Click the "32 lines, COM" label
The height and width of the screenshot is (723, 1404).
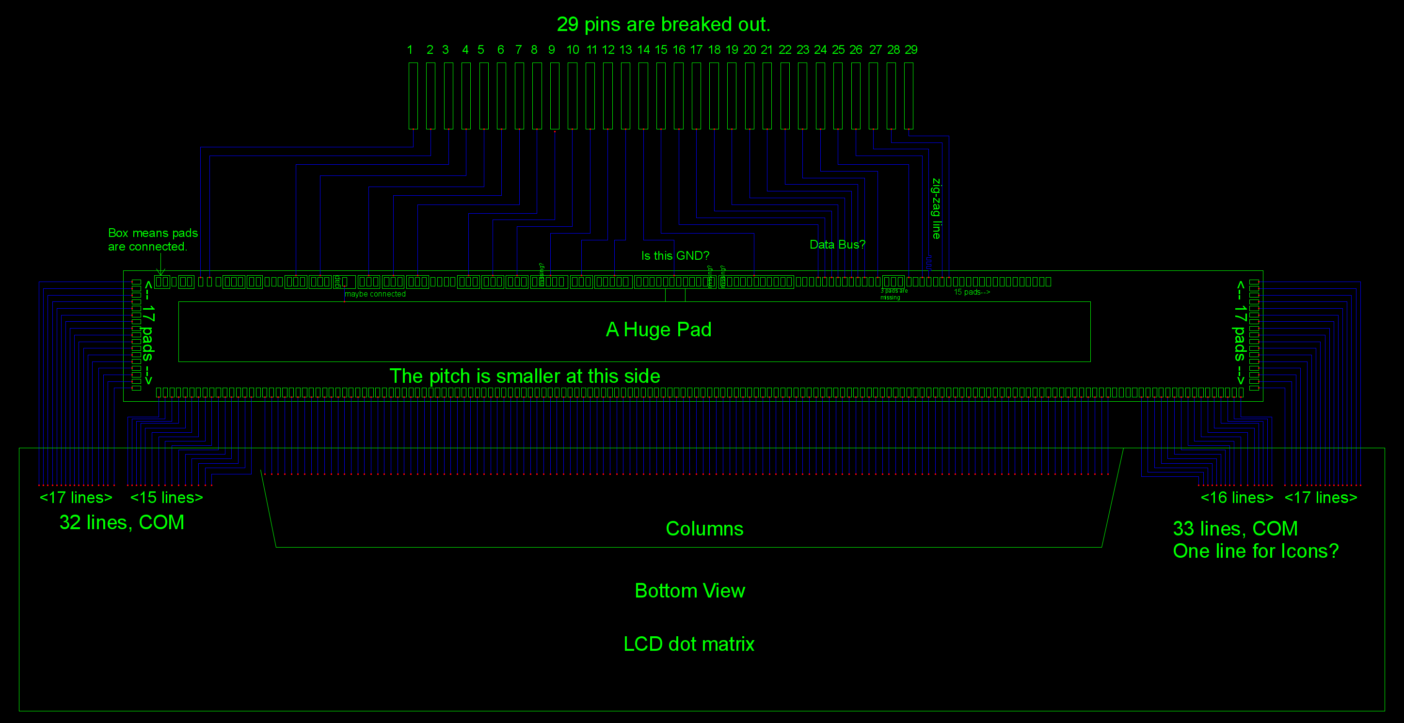click(x=122, y=522)
